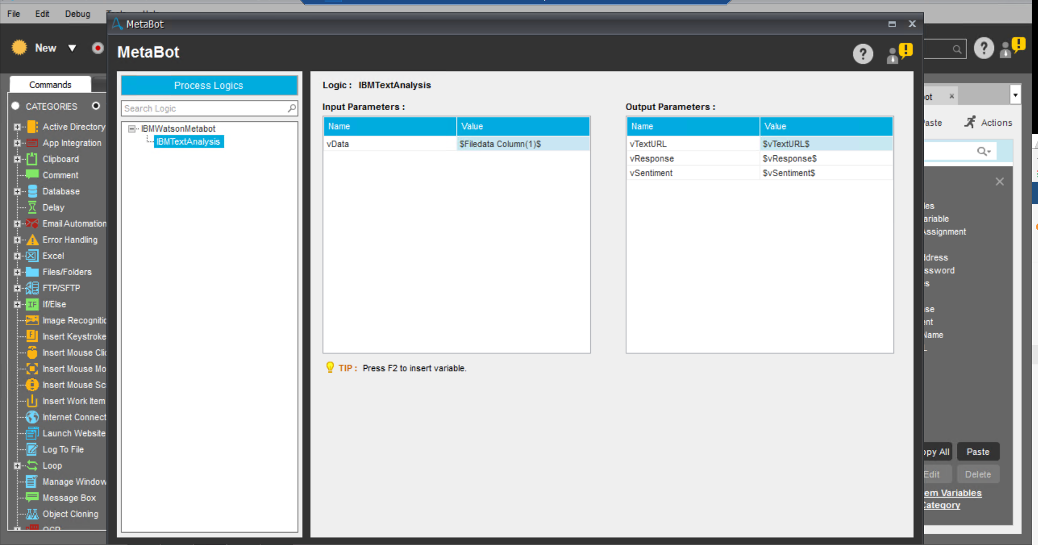Viewport: 1038px width, 545px height.
Task: Open the File menu
Action: tap(14, 14)
